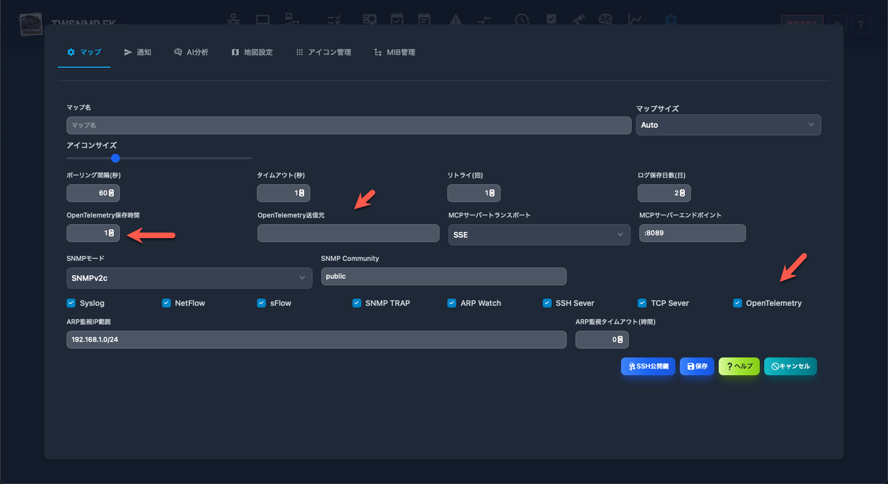Click the SNMP Community field containing public

443,276
